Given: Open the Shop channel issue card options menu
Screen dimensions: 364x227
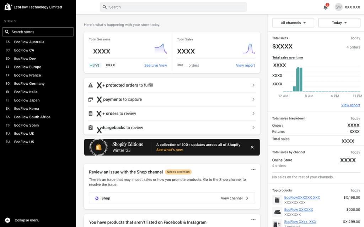Looking at the screenshot, I should coord(253,170).
